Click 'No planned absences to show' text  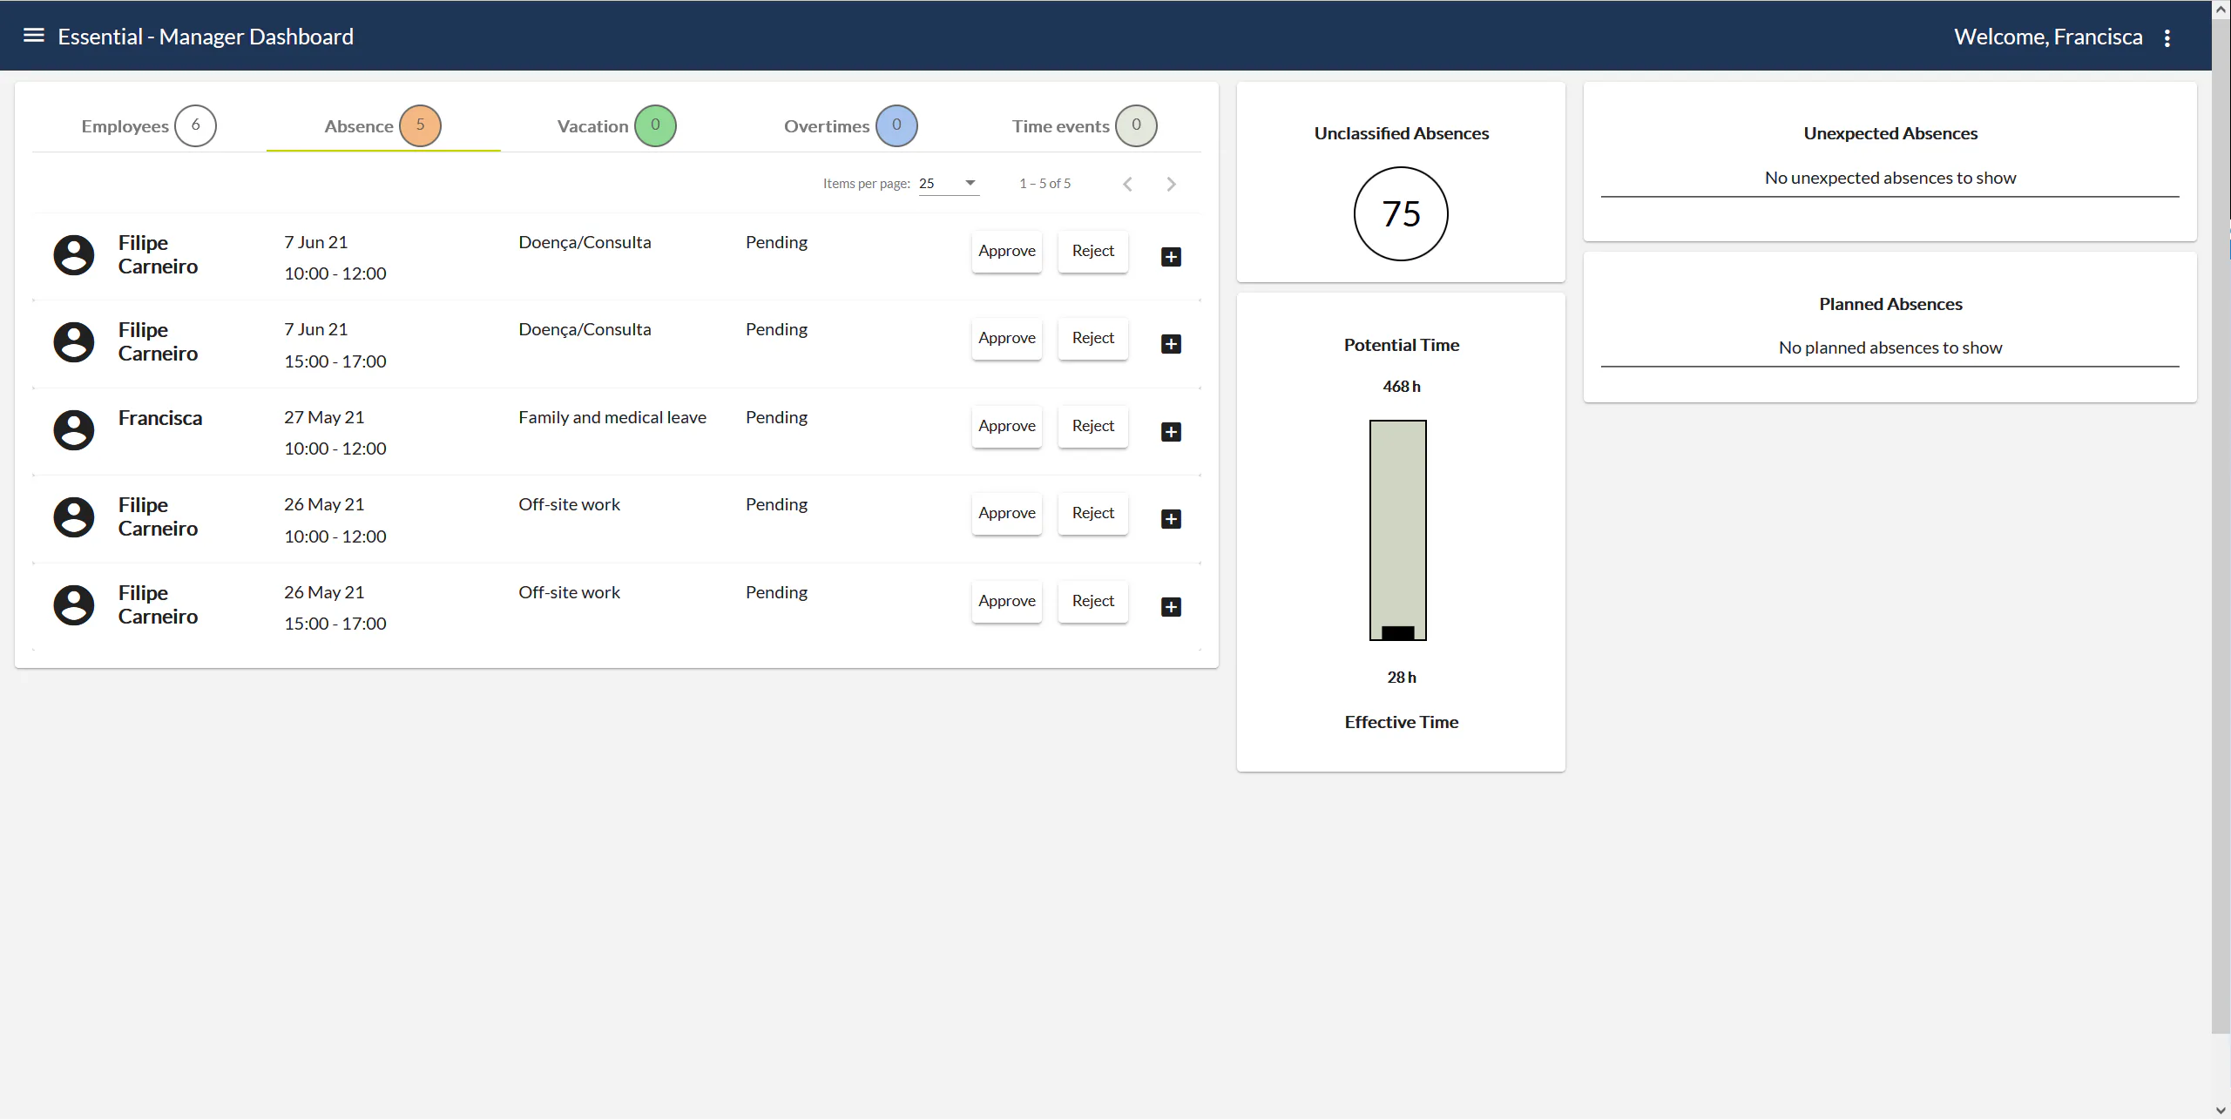coord(1890,347)
